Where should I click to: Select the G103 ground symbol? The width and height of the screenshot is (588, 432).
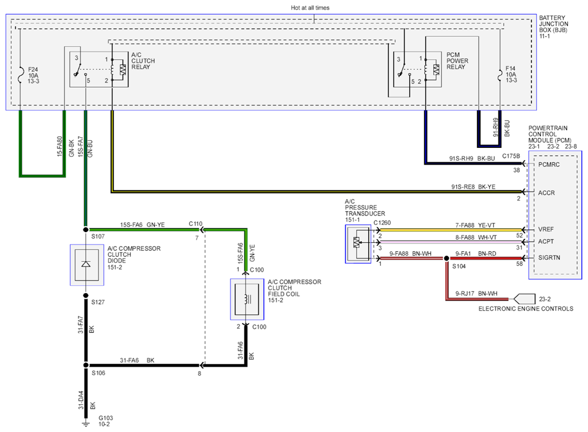(86, 423)
